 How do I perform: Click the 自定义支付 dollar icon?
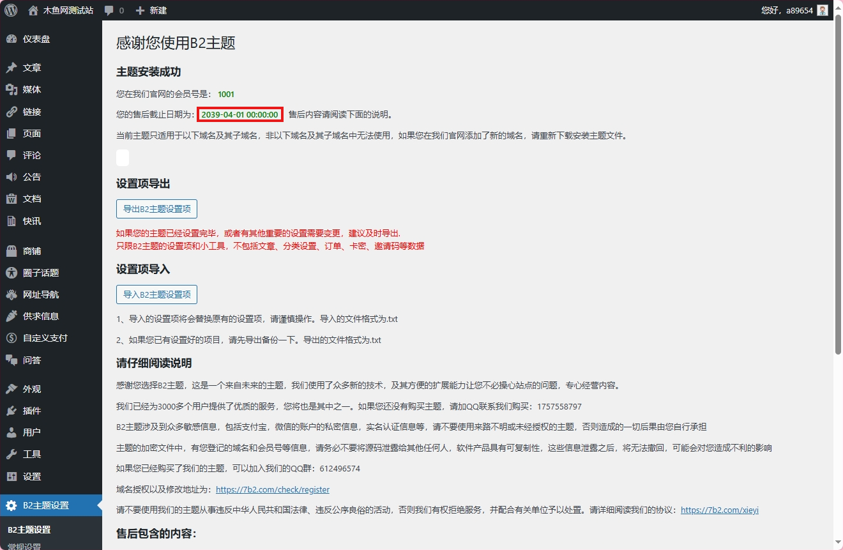(x=11, y=338)
